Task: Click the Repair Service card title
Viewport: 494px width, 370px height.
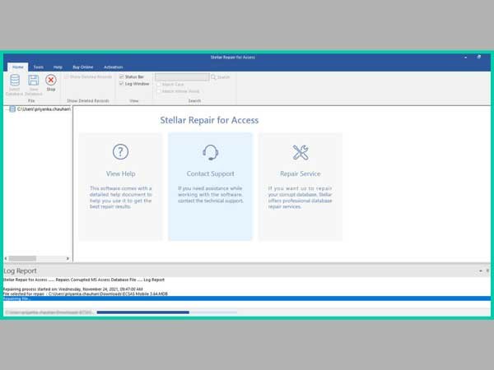Action: [x=301, y=173]
